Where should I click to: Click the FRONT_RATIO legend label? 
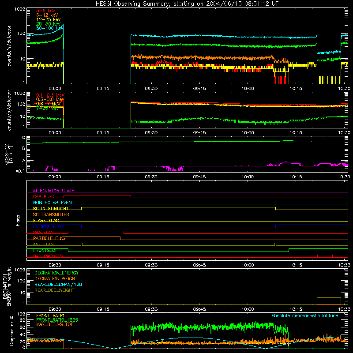point(50,315)
